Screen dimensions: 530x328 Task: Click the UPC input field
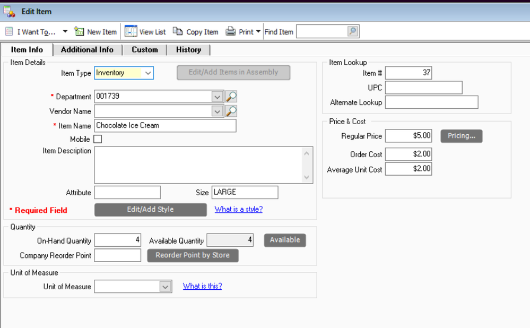coord(423,88)
